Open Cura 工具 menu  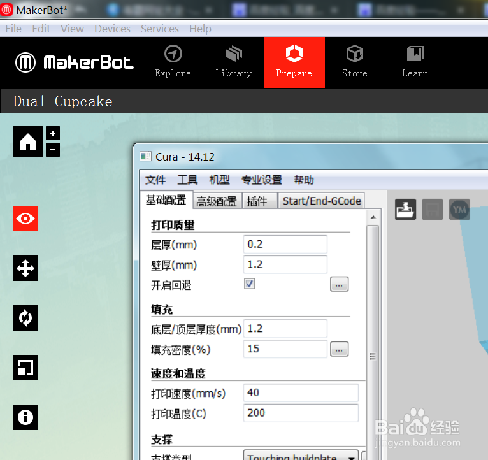pyautogui.click(x=188, y=180)
